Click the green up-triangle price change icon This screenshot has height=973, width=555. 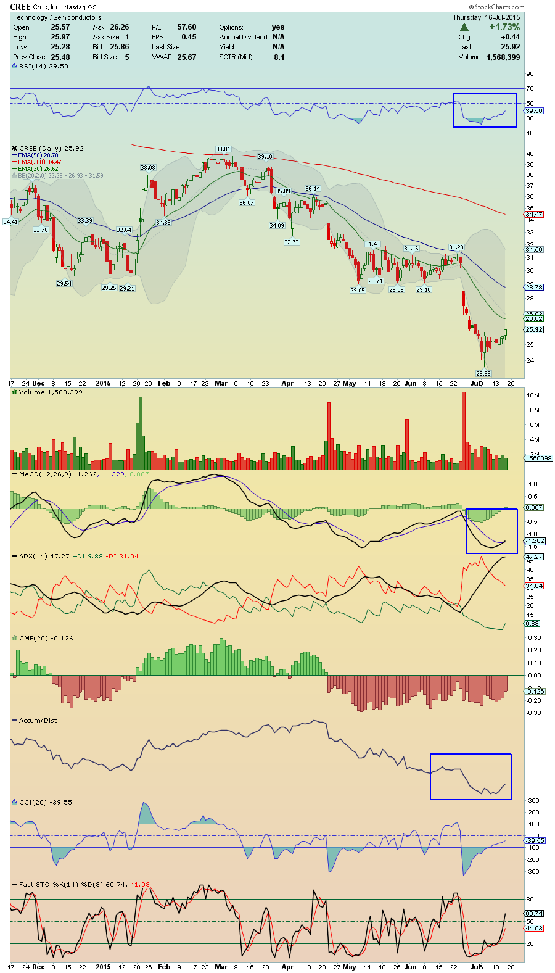point(464,27)
